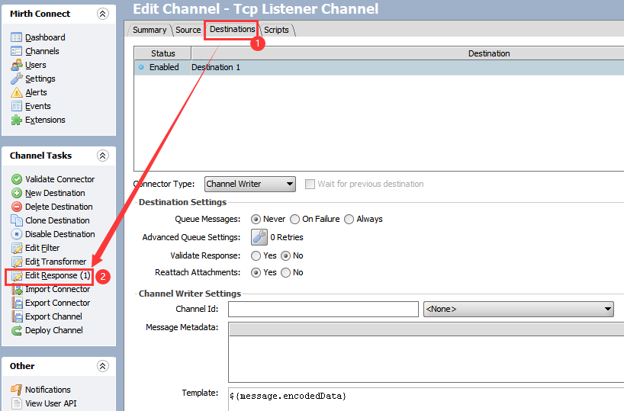This screenshot has height=411, width=624.
Task: Collapse the Channel Tasks panel
Action: [103, 156]
